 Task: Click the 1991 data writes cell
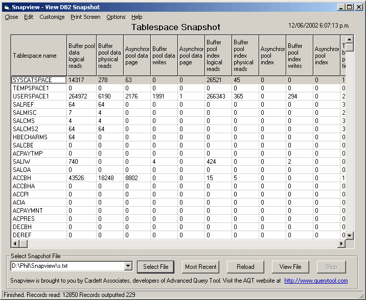(x=164, y=96)
